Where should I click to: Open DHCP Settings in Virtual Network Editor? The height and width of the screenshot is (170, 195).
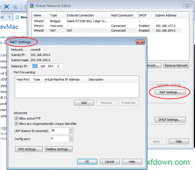coord(170,120)
